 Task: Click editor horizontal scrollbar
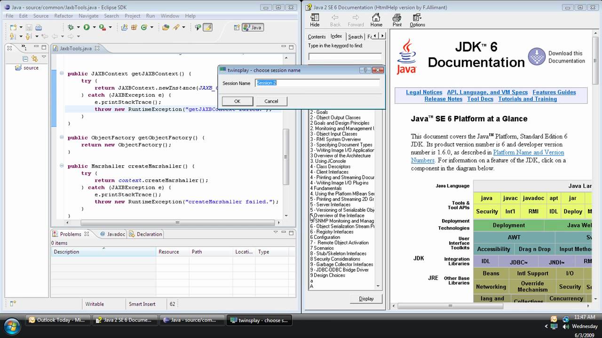(177, 223)
